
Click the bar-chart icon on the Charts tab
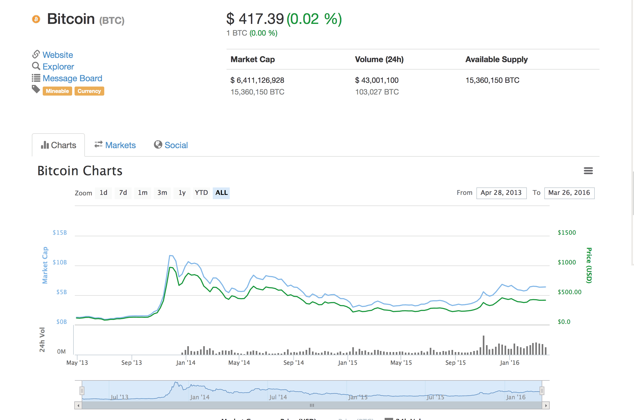[45, 145]
